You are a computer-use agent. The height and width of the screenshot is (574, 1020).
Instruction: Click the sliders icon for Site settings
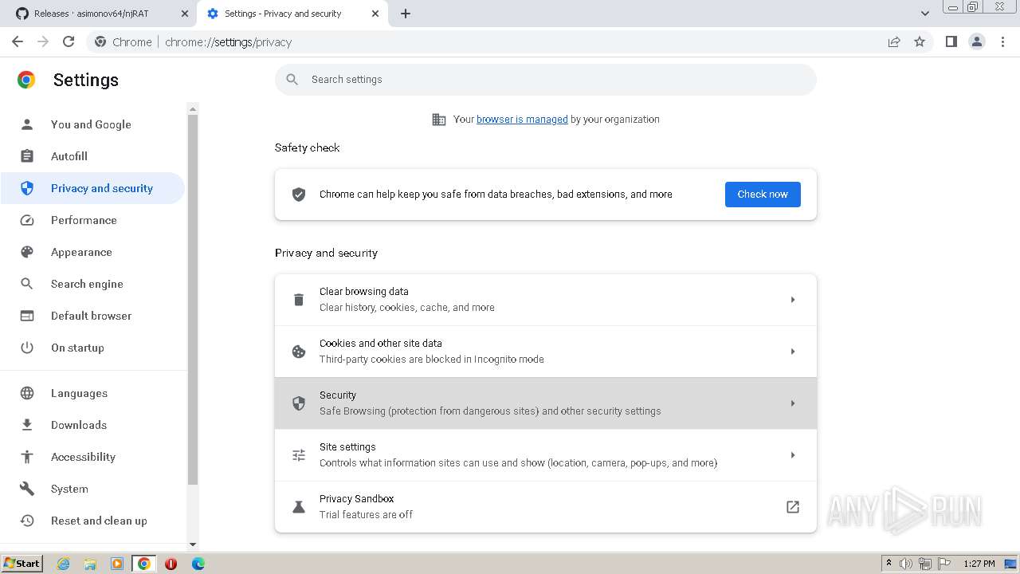click(299, 455)
